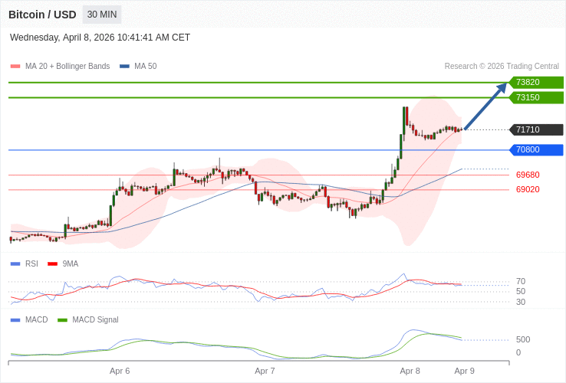
Task: Click the 9MA legend label
Action: tap(71, 264)
